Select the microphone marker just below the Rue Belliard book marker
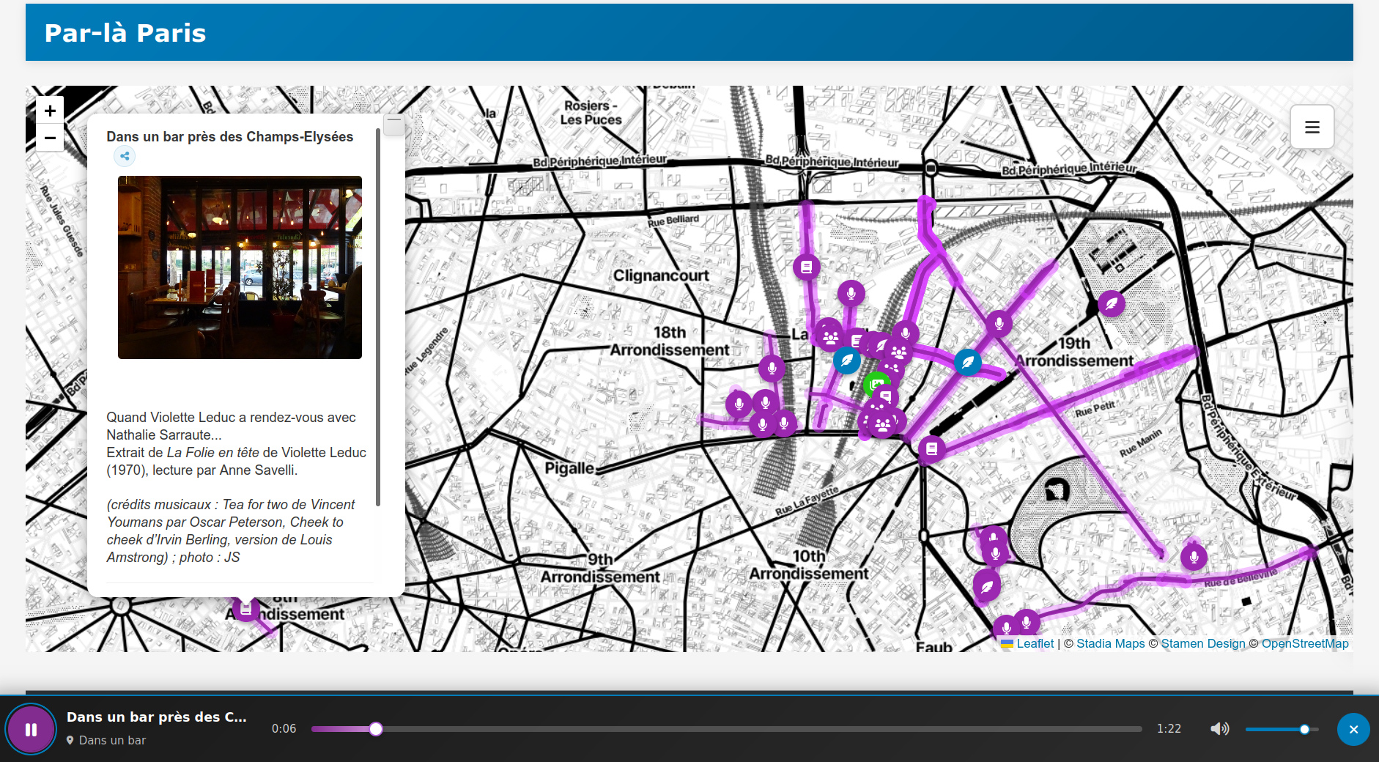Screen dimensions: 1379x762 point(851,294)
